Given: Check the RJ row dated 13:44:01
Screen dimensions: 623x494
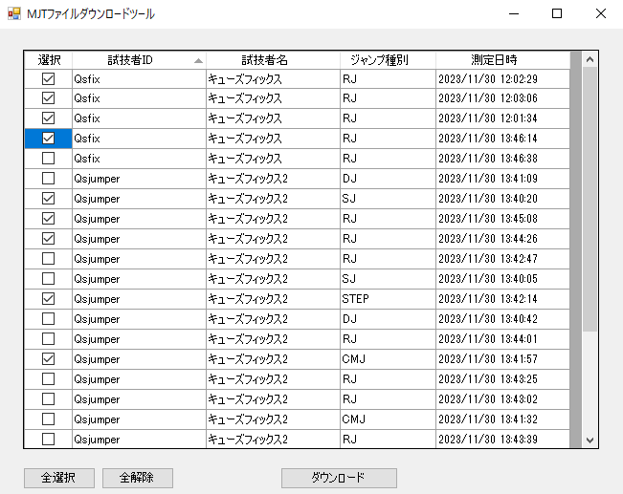Looking at the screenshot, I should [x=48, y=338].
